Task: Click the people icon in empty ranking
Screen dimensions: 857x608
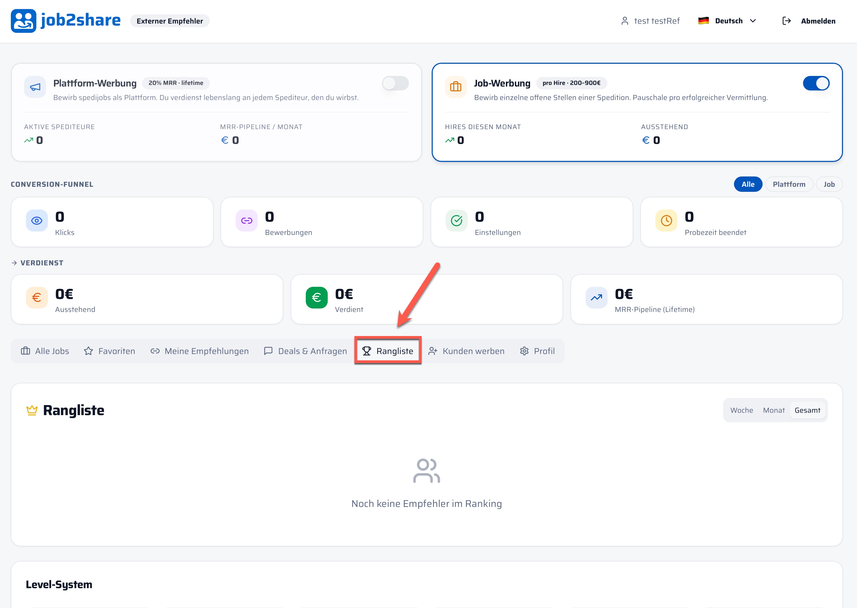Action: point(427,471)
